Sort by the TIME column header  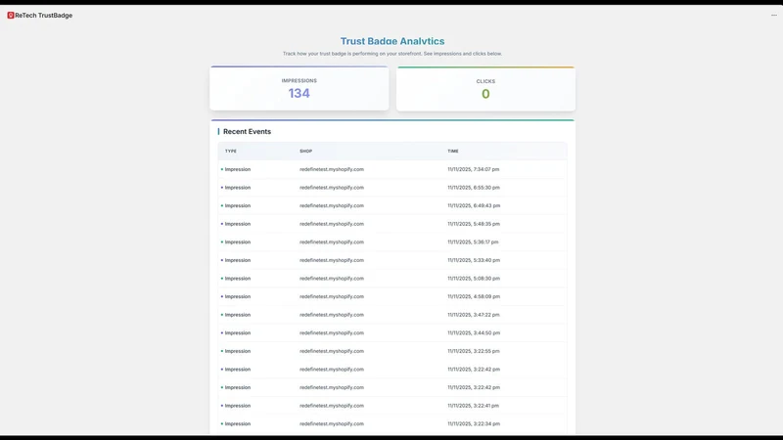(x=453, y=152)
